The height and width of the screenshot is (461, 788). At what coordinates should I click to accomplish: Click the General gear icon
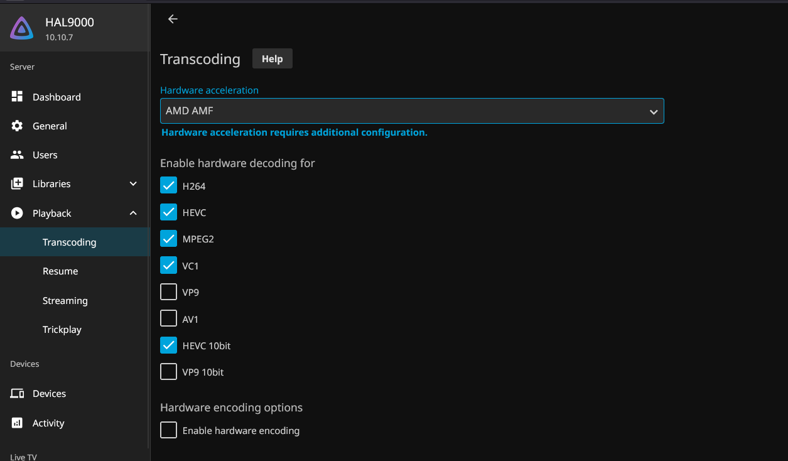point(17,126)
